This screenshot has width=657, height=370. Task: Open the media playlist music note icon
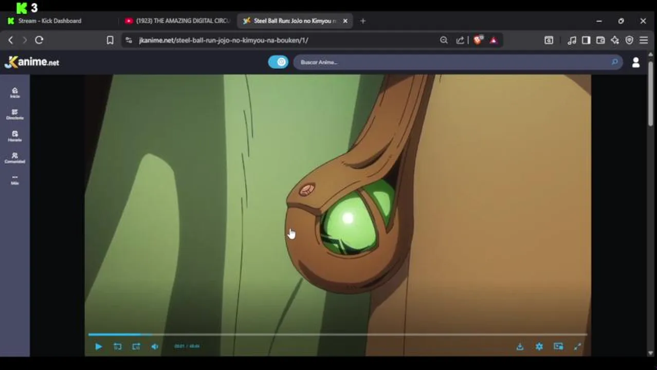(572, 40)
